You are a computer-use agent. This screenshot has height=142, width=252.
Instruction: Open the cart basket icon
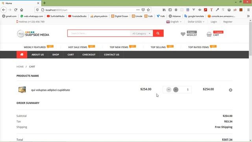(209, 34)
